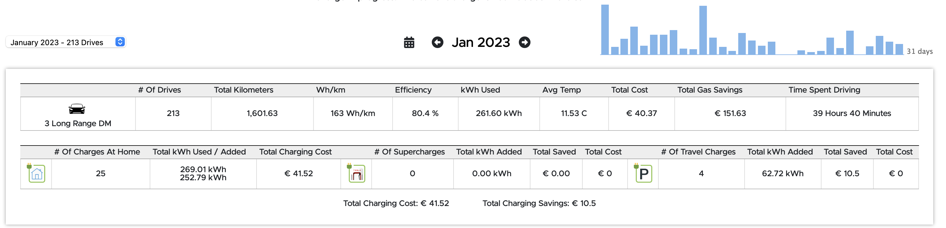Viewport: 946px width, 228px height.
Task: Click the 213 drives count cell
Action: click(173, 113)
